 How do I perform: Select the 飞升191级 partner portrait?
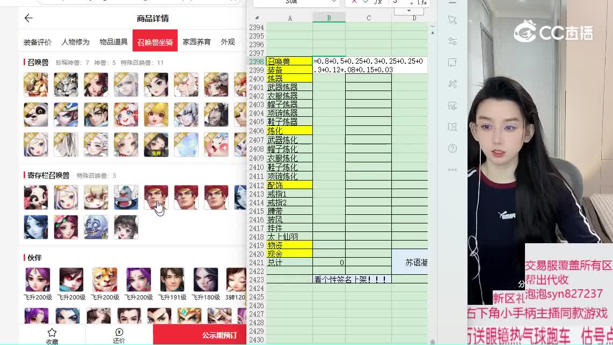tap(172, 280)
